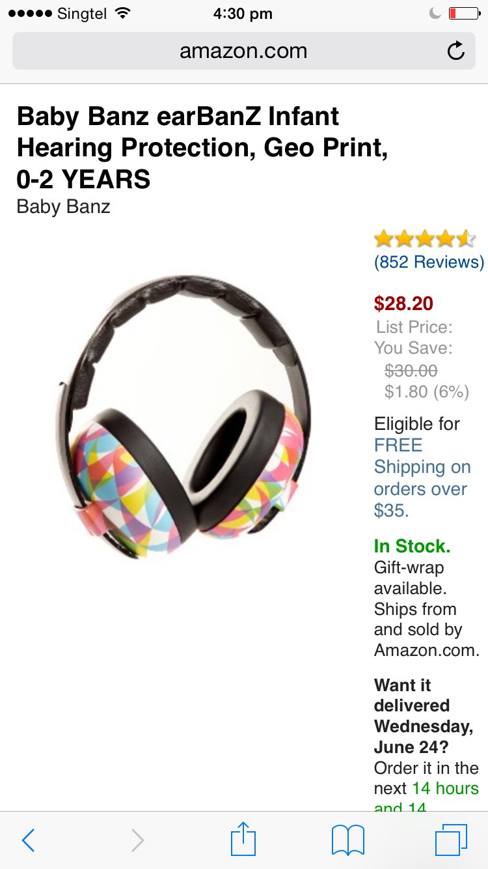Tap the Wi-Fi status icon
This screenshot has width=488, height=869.
coord(121,13)
